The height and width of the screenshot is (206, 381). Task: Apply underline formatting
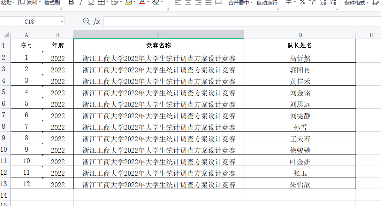(91, 3)
